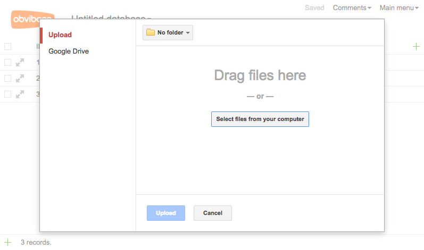Screen dimensions: 424x250
Task: Click the blue Upload button
Action: point(166,213)
